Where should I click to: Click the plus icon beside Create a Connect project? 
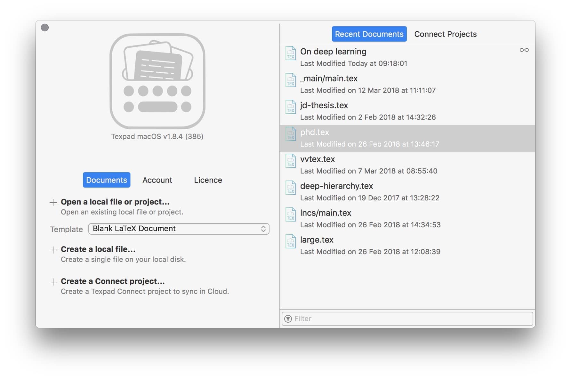pyautogui.click(x=53, y=282)
